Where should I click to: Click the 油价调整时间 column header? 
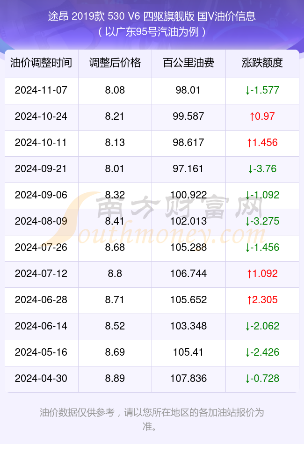coord(41,63)
